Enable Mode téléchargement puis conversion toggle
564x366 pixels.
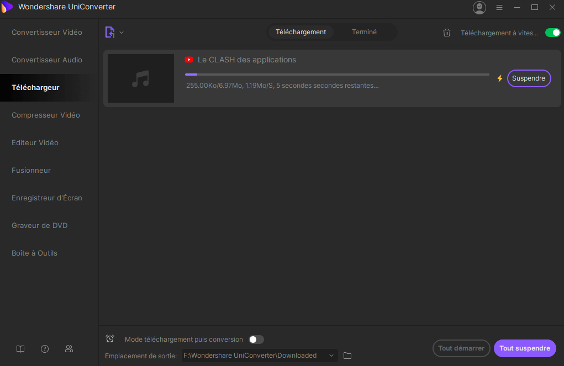coord(256,340)
